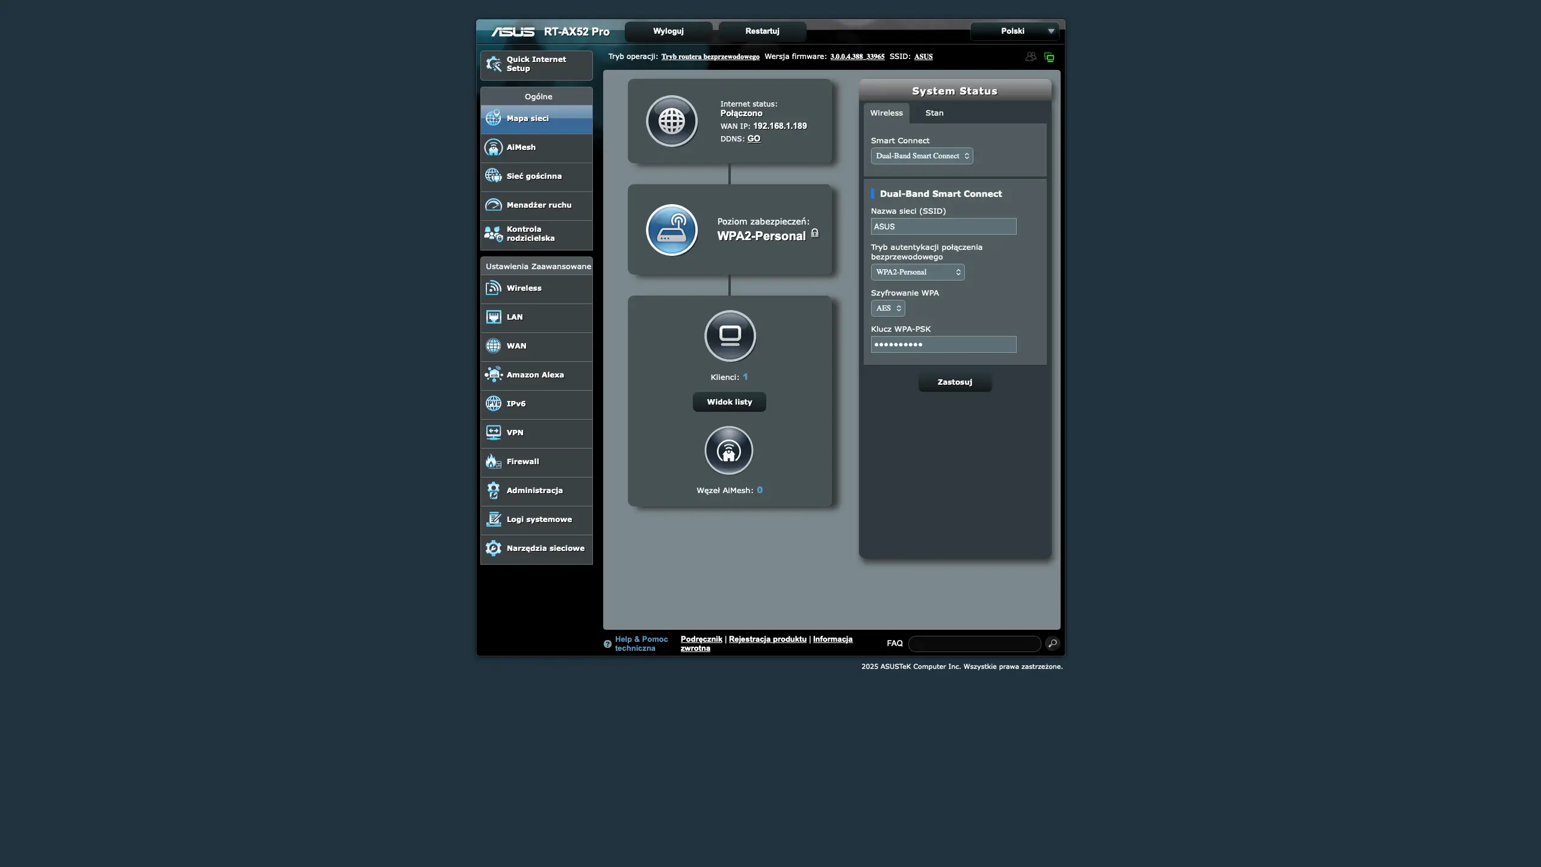Switch to the Stan tab
This screenshot has height=867, width=1541.
tap(934, 113)
